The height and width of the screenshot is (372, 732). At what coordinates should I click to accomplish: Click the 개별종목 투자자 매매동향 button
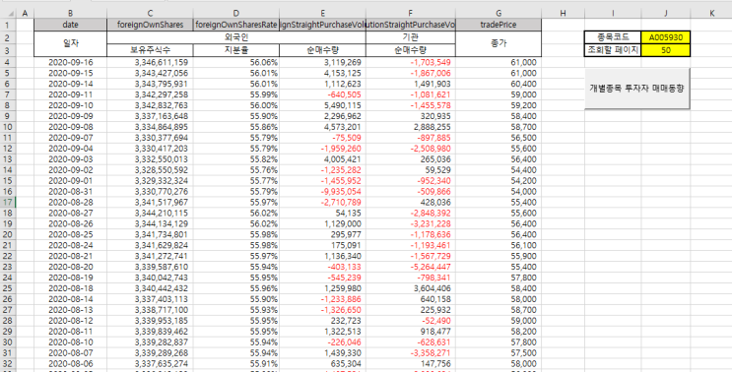636,89
